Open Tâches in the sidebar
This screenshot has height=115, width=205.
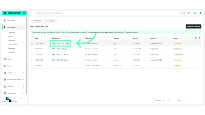[x=10, y=36]
